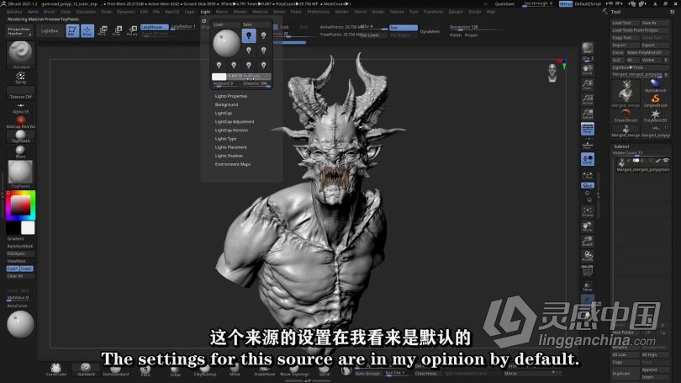Open the Spray stroke type selector
The height and width of the screenshot is (383, 681).
point(20,77)
